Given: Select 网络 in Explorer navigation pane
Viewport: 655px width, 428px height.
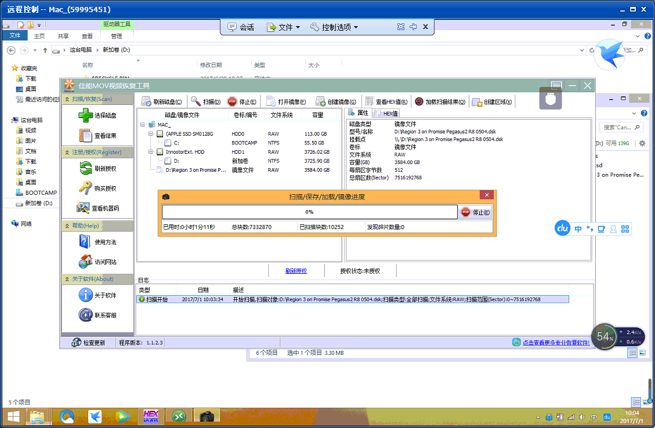Looking at the screenshot, I should [21, 224].
